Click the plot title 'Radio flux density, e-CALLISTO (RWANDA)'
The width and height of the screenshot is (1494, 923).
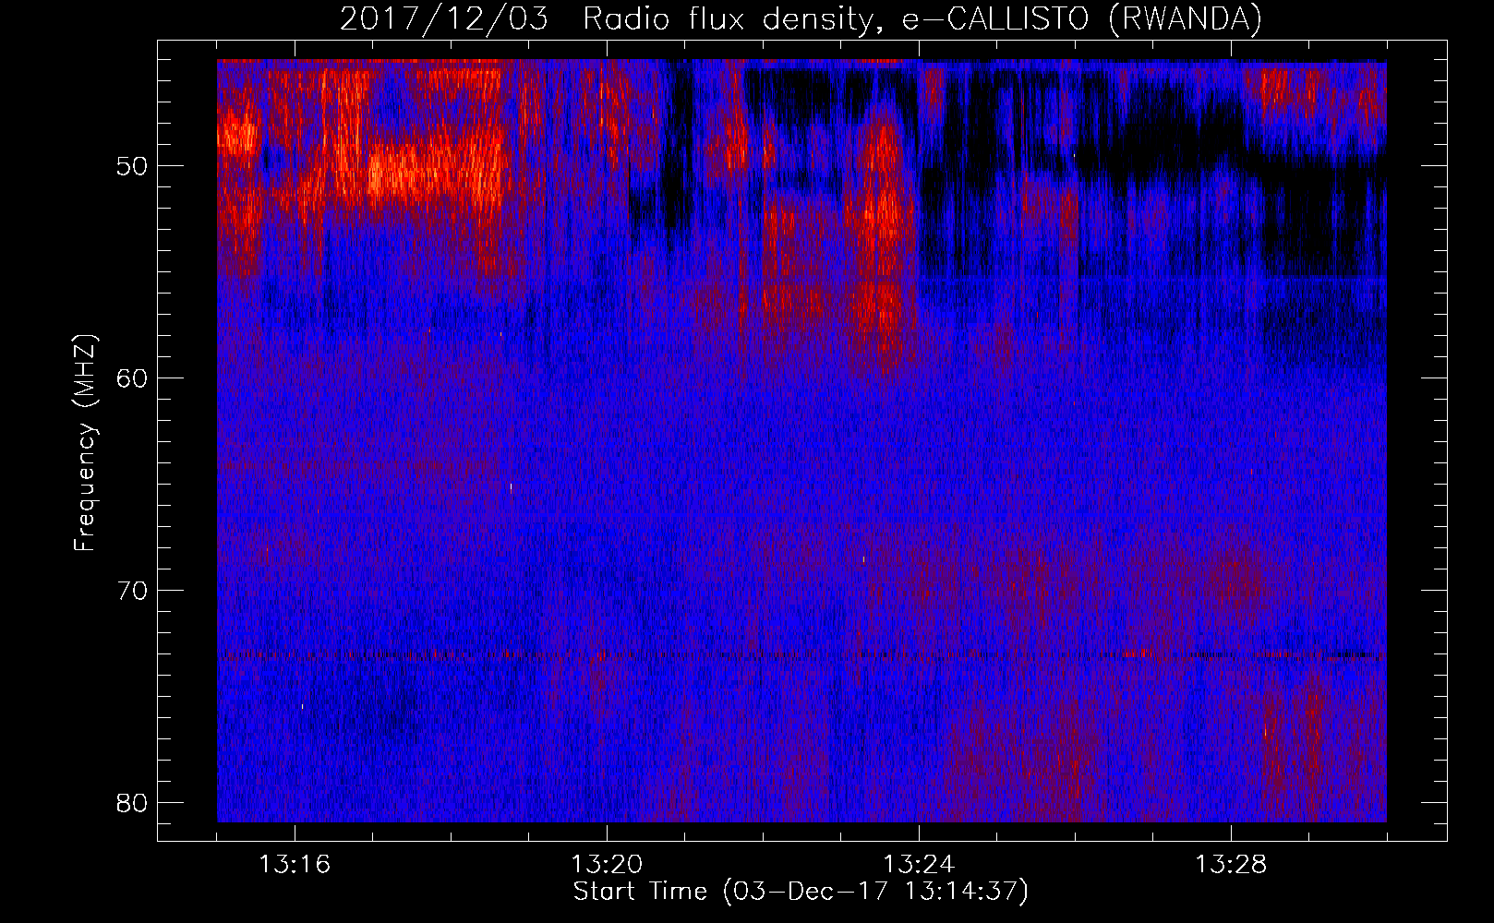click(922, 19)
